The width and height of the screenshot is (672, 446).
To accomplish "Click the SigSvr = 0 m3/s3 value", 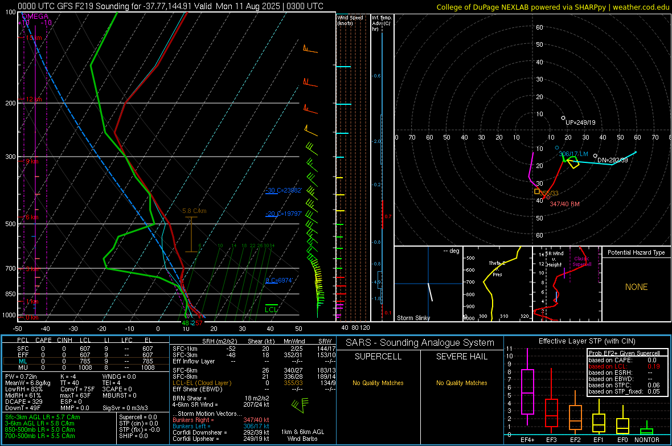I will 125,408.
